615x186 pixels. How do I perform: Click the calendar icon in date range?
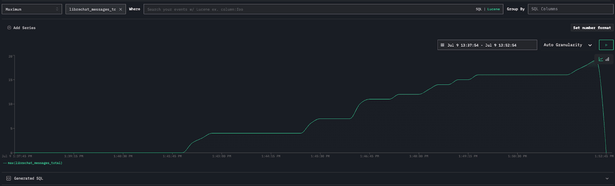[442, 45]
